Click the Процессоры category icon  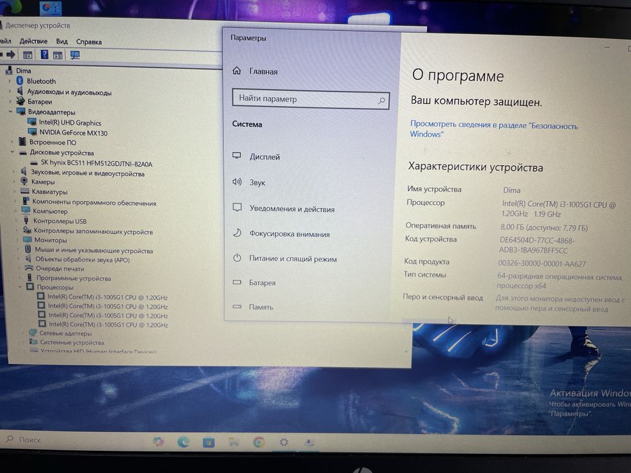pos(30,287)
